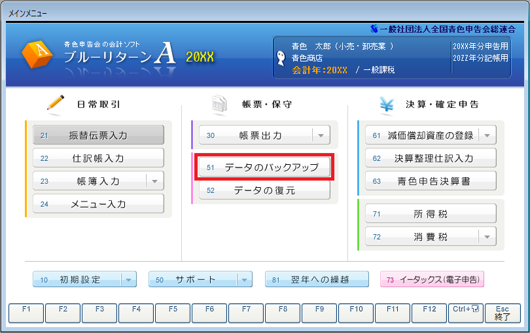530x333 pixels.
Task: Open 青色申告決算書 (63)
Action: [431, 181]
